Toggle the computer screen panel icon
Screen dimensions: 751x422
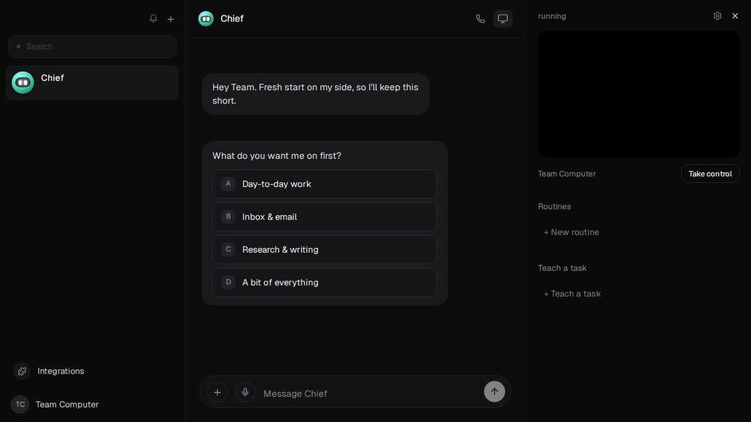click(503, 19)
